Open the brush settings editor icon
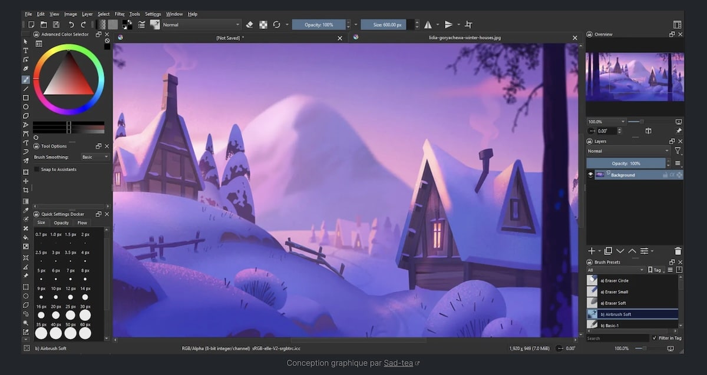This screenshot has height=375, width=707. (141, 25)
